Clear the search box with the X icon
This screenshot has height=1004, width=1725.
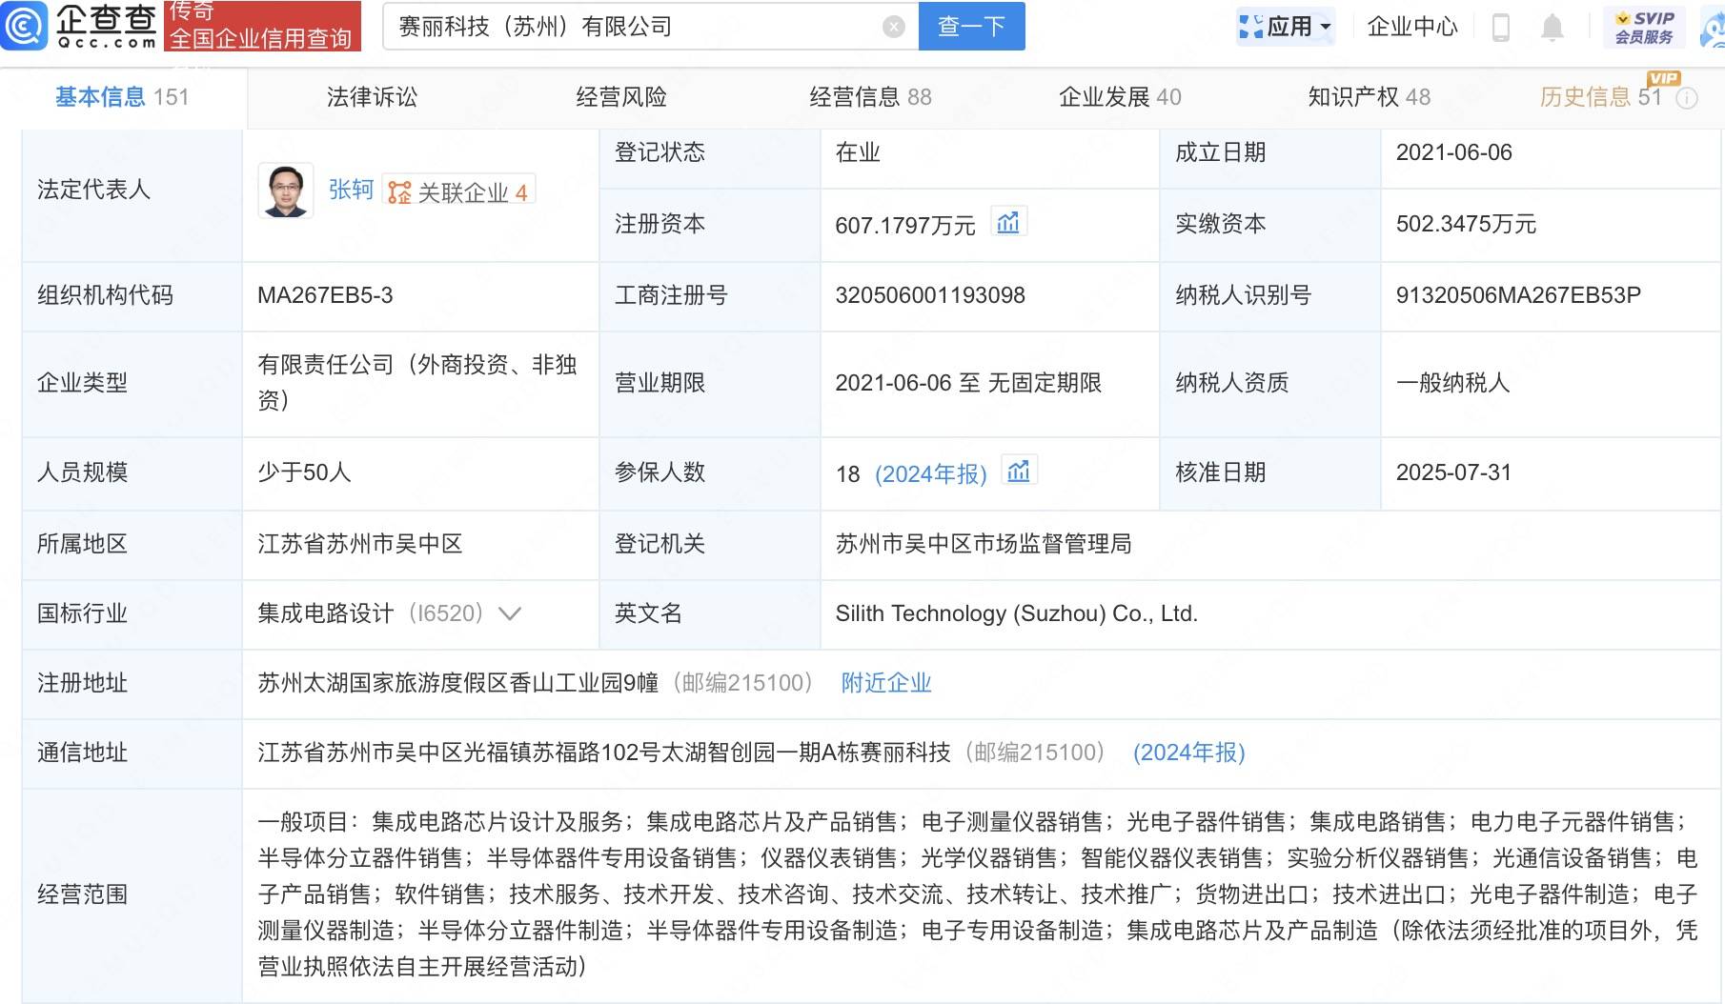click(x=894, y=27)
